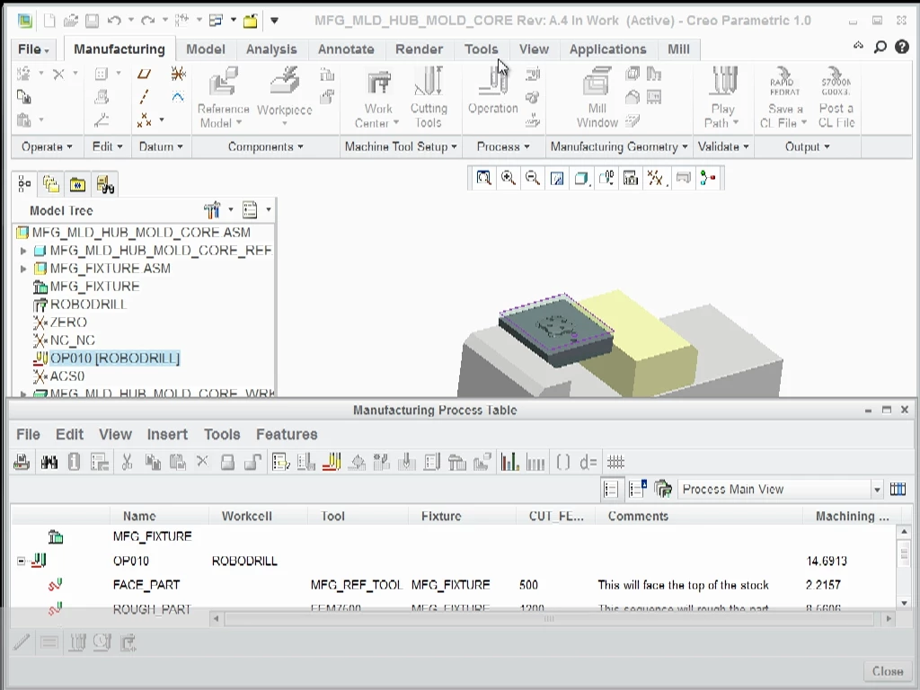Expand the Manufacturing Geometry group
The height and width of the screenshot is (690, 920).
click(x=619, y=146)
